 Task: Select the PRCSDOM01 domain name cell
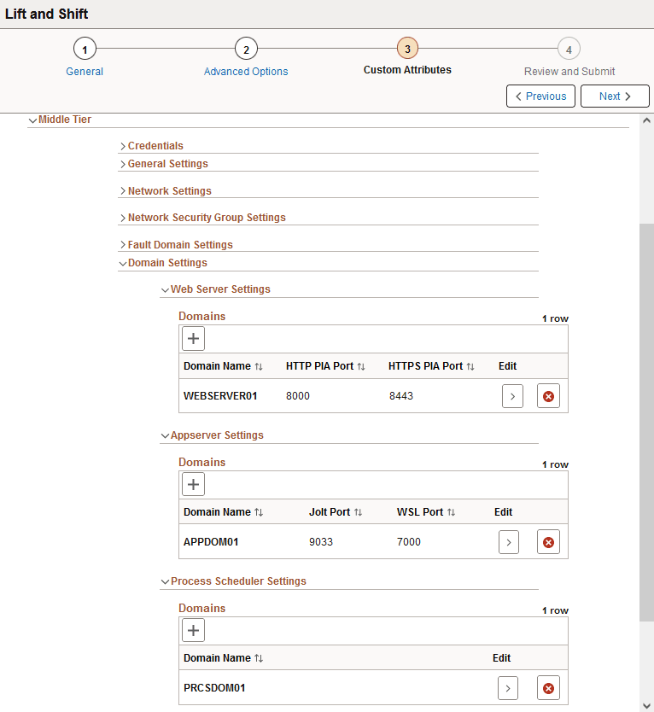tap(214, 688)
